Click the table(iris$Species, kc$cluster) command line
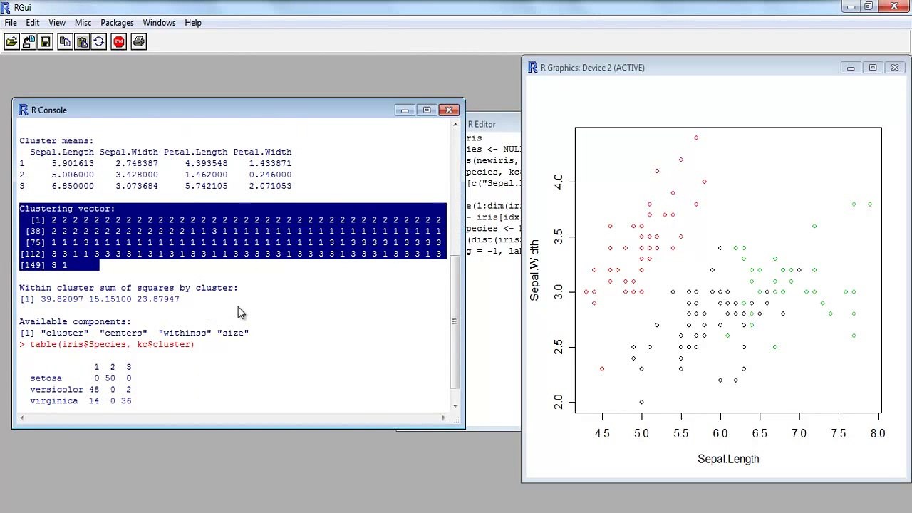 (107, 344)
